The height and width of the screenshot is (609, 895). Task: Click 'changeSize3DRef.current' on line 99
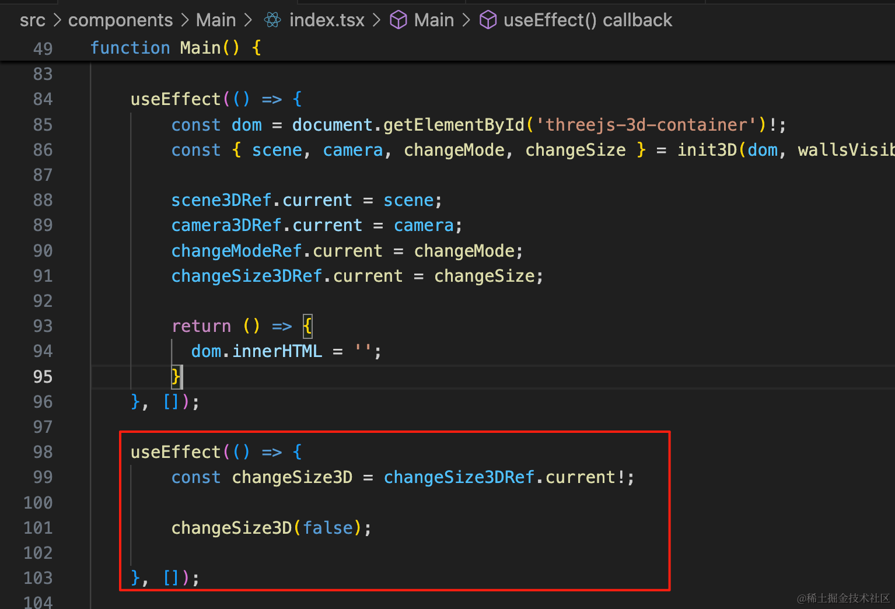click(x=499, y=477)
